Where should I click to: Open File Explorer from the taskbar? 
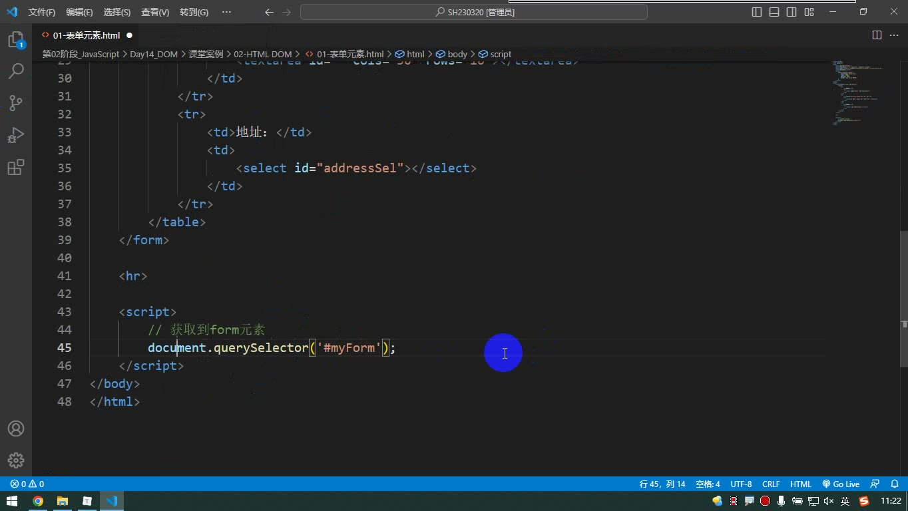pyautogui.click(x=63, y=501)
